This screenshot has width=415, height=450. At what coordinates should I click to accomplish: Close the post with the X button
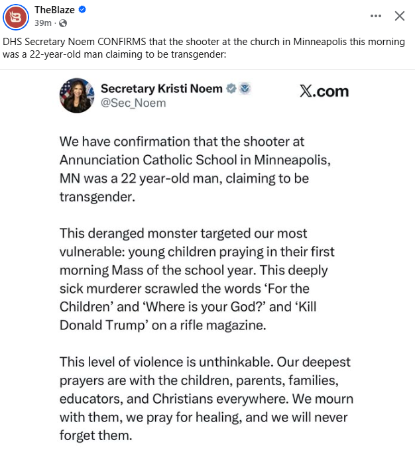(x=399, y=15)
